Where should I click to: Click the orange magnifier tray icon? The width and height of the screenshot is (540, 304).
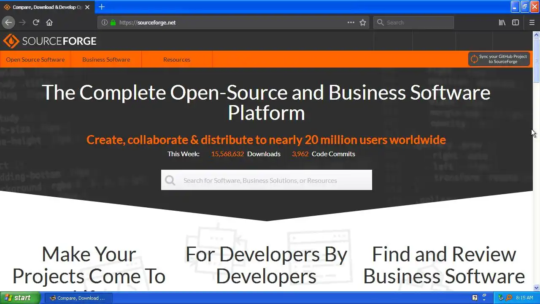[509, 298]
